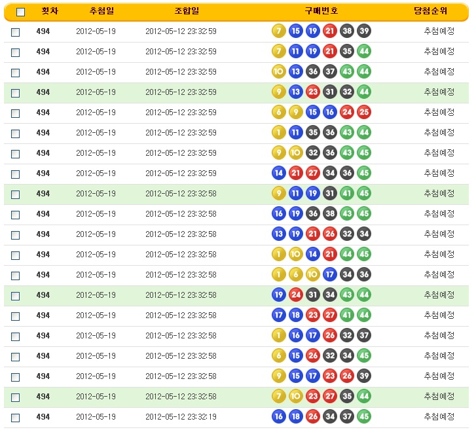Click the blue 14 ball beside red 21 and 27
Image resolution: width=476 pixels, height=434 pixels.
click(279, 173)
